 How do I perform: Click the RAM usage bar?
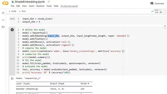(x=163, y=10)
